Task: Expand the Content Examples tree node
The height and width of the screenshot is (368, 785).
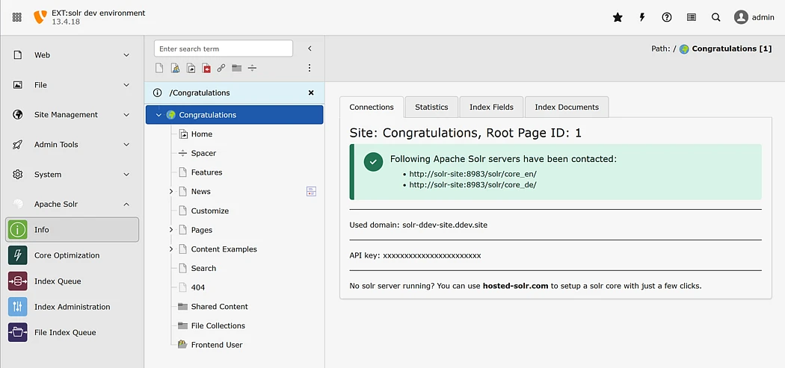Action: coord(171,249)
